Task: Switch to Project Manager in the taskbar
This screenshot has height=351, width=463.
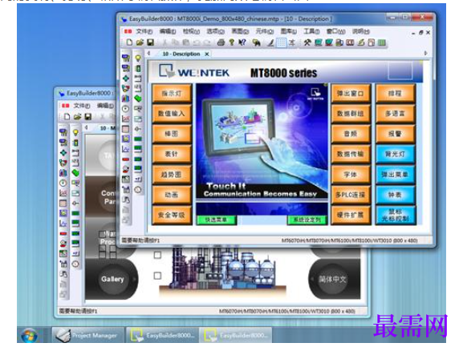Action: click(x=88, y=335)
